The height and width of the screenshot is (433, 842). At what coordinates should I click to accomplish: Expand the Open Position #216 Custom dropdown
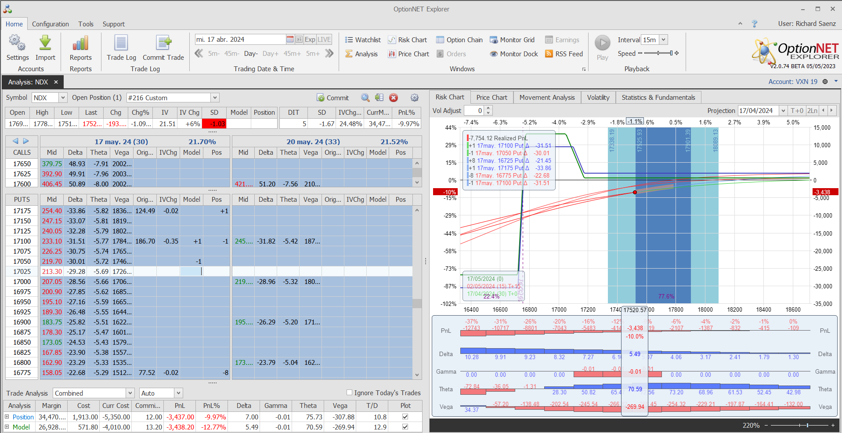tap(215, 98)
